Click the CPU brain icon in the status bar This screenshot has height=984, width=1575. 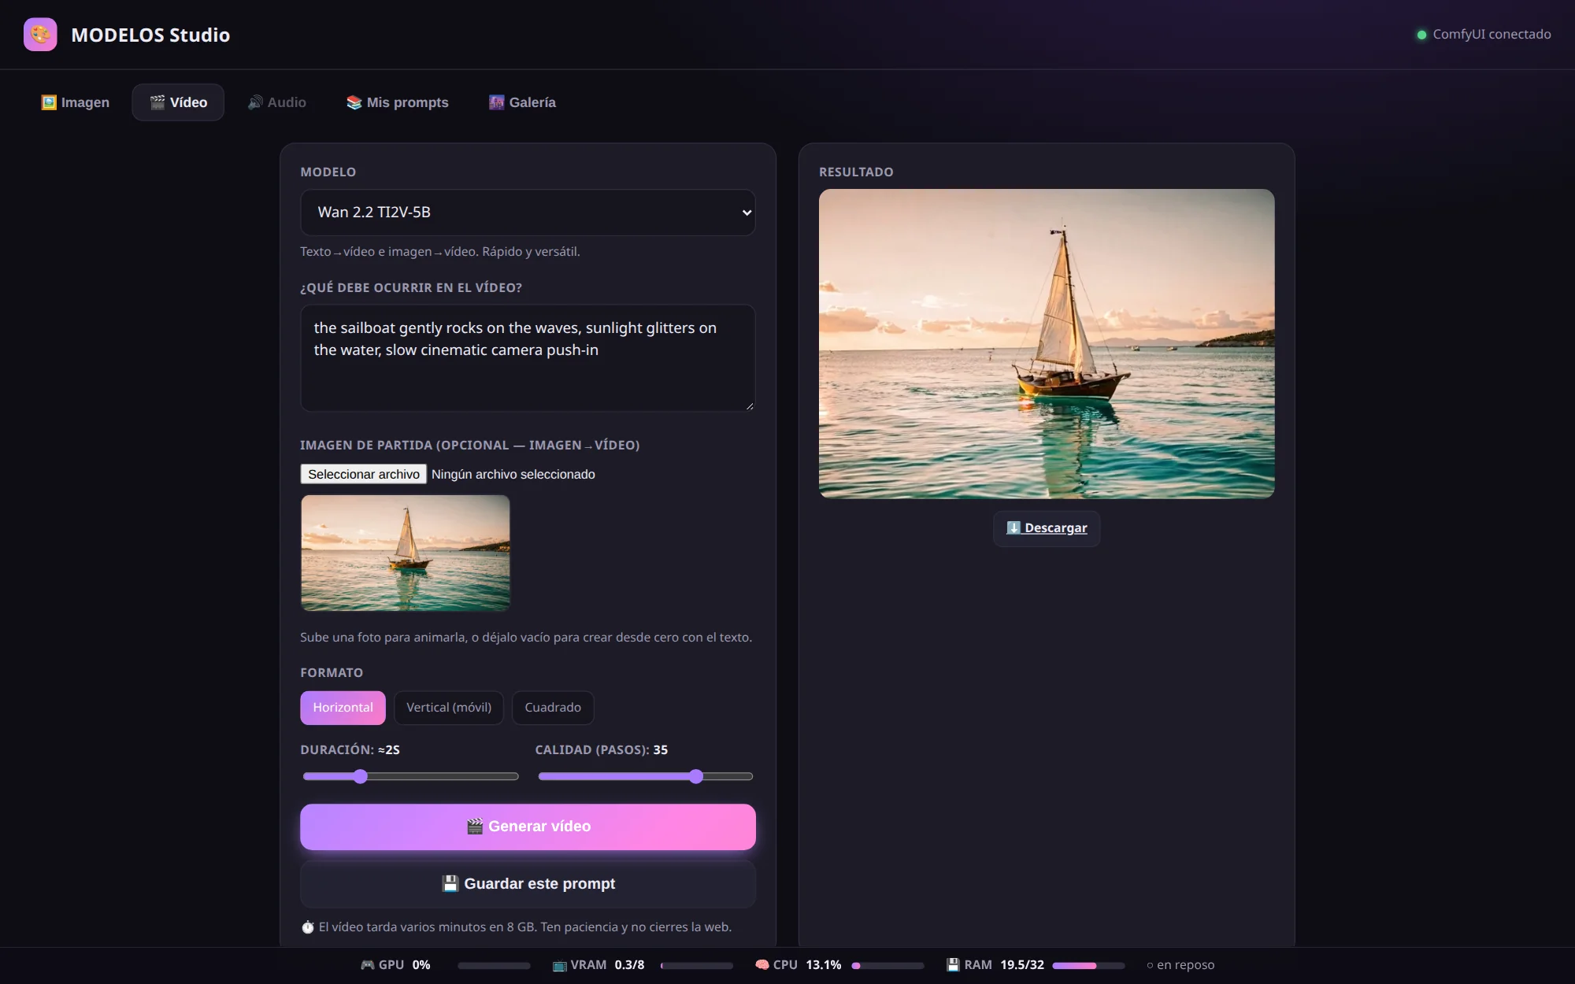(762, 964)
